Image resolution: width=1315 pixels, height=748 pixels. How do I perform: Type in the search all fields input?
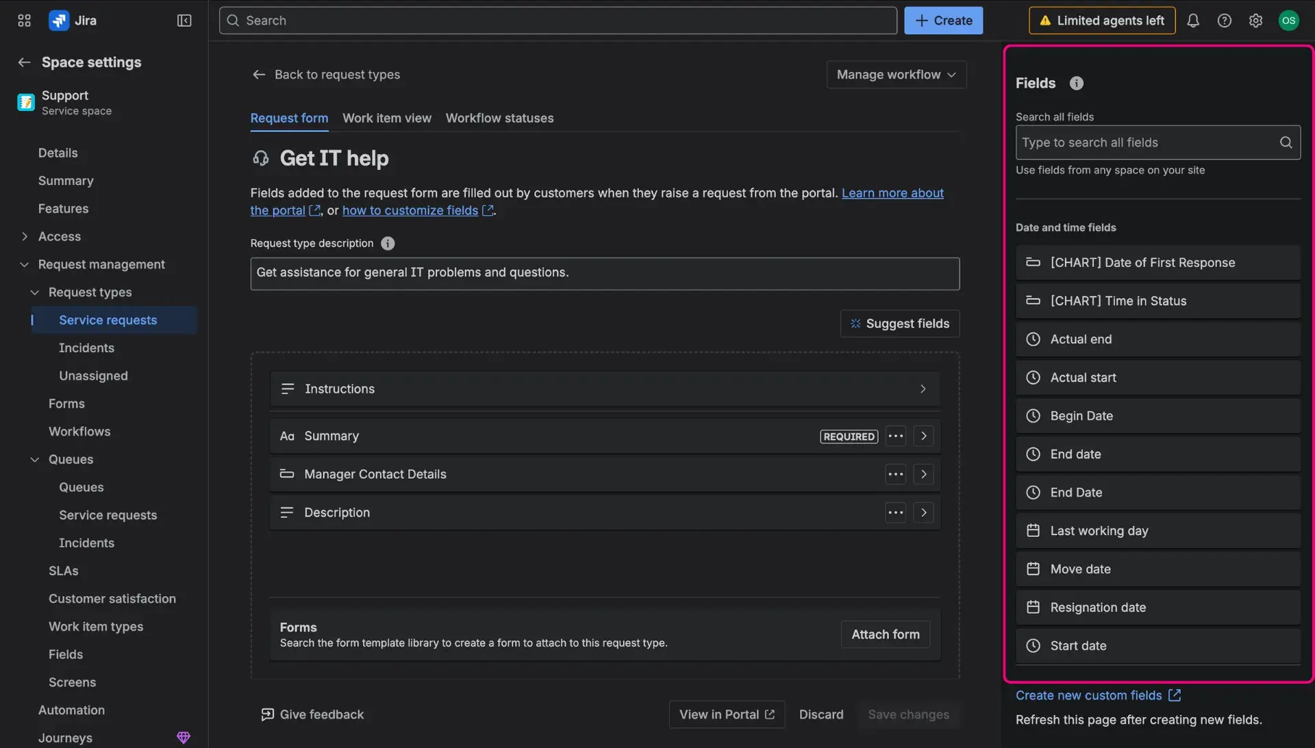pos(1144,142)
